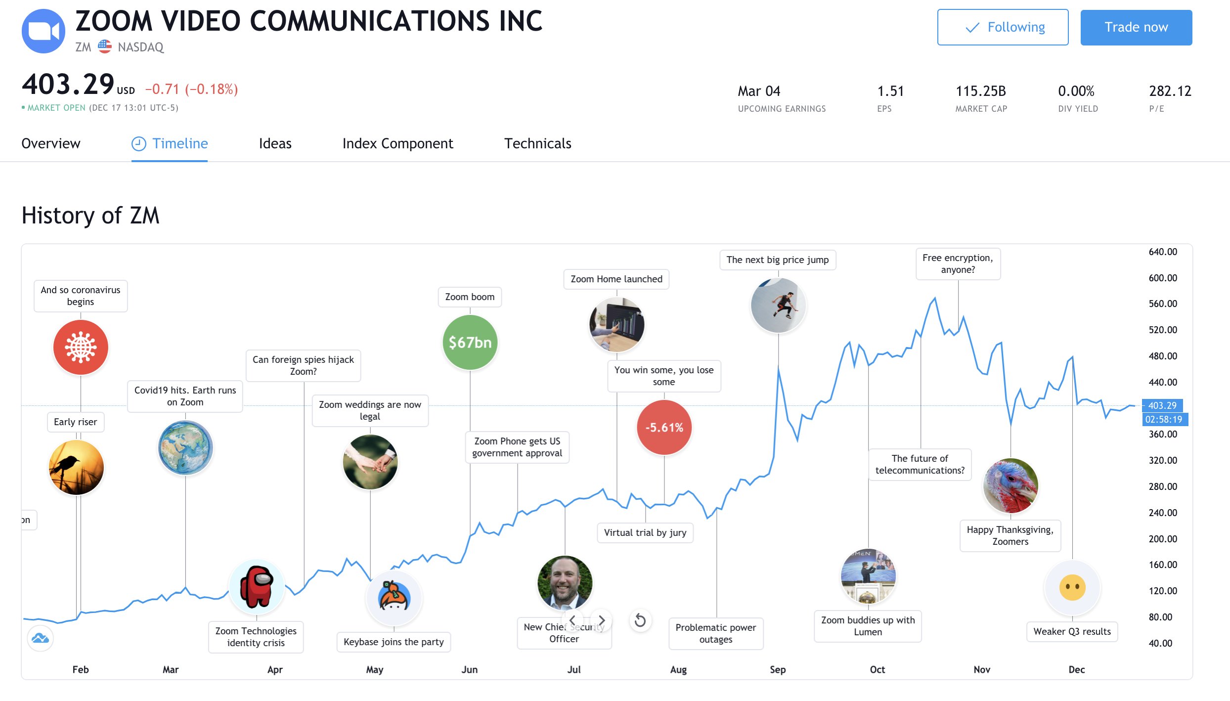This screenshot has width=1230, height=701.
Task: Click the US flag icon beside NASDAQ
Action: coord(105,46)
